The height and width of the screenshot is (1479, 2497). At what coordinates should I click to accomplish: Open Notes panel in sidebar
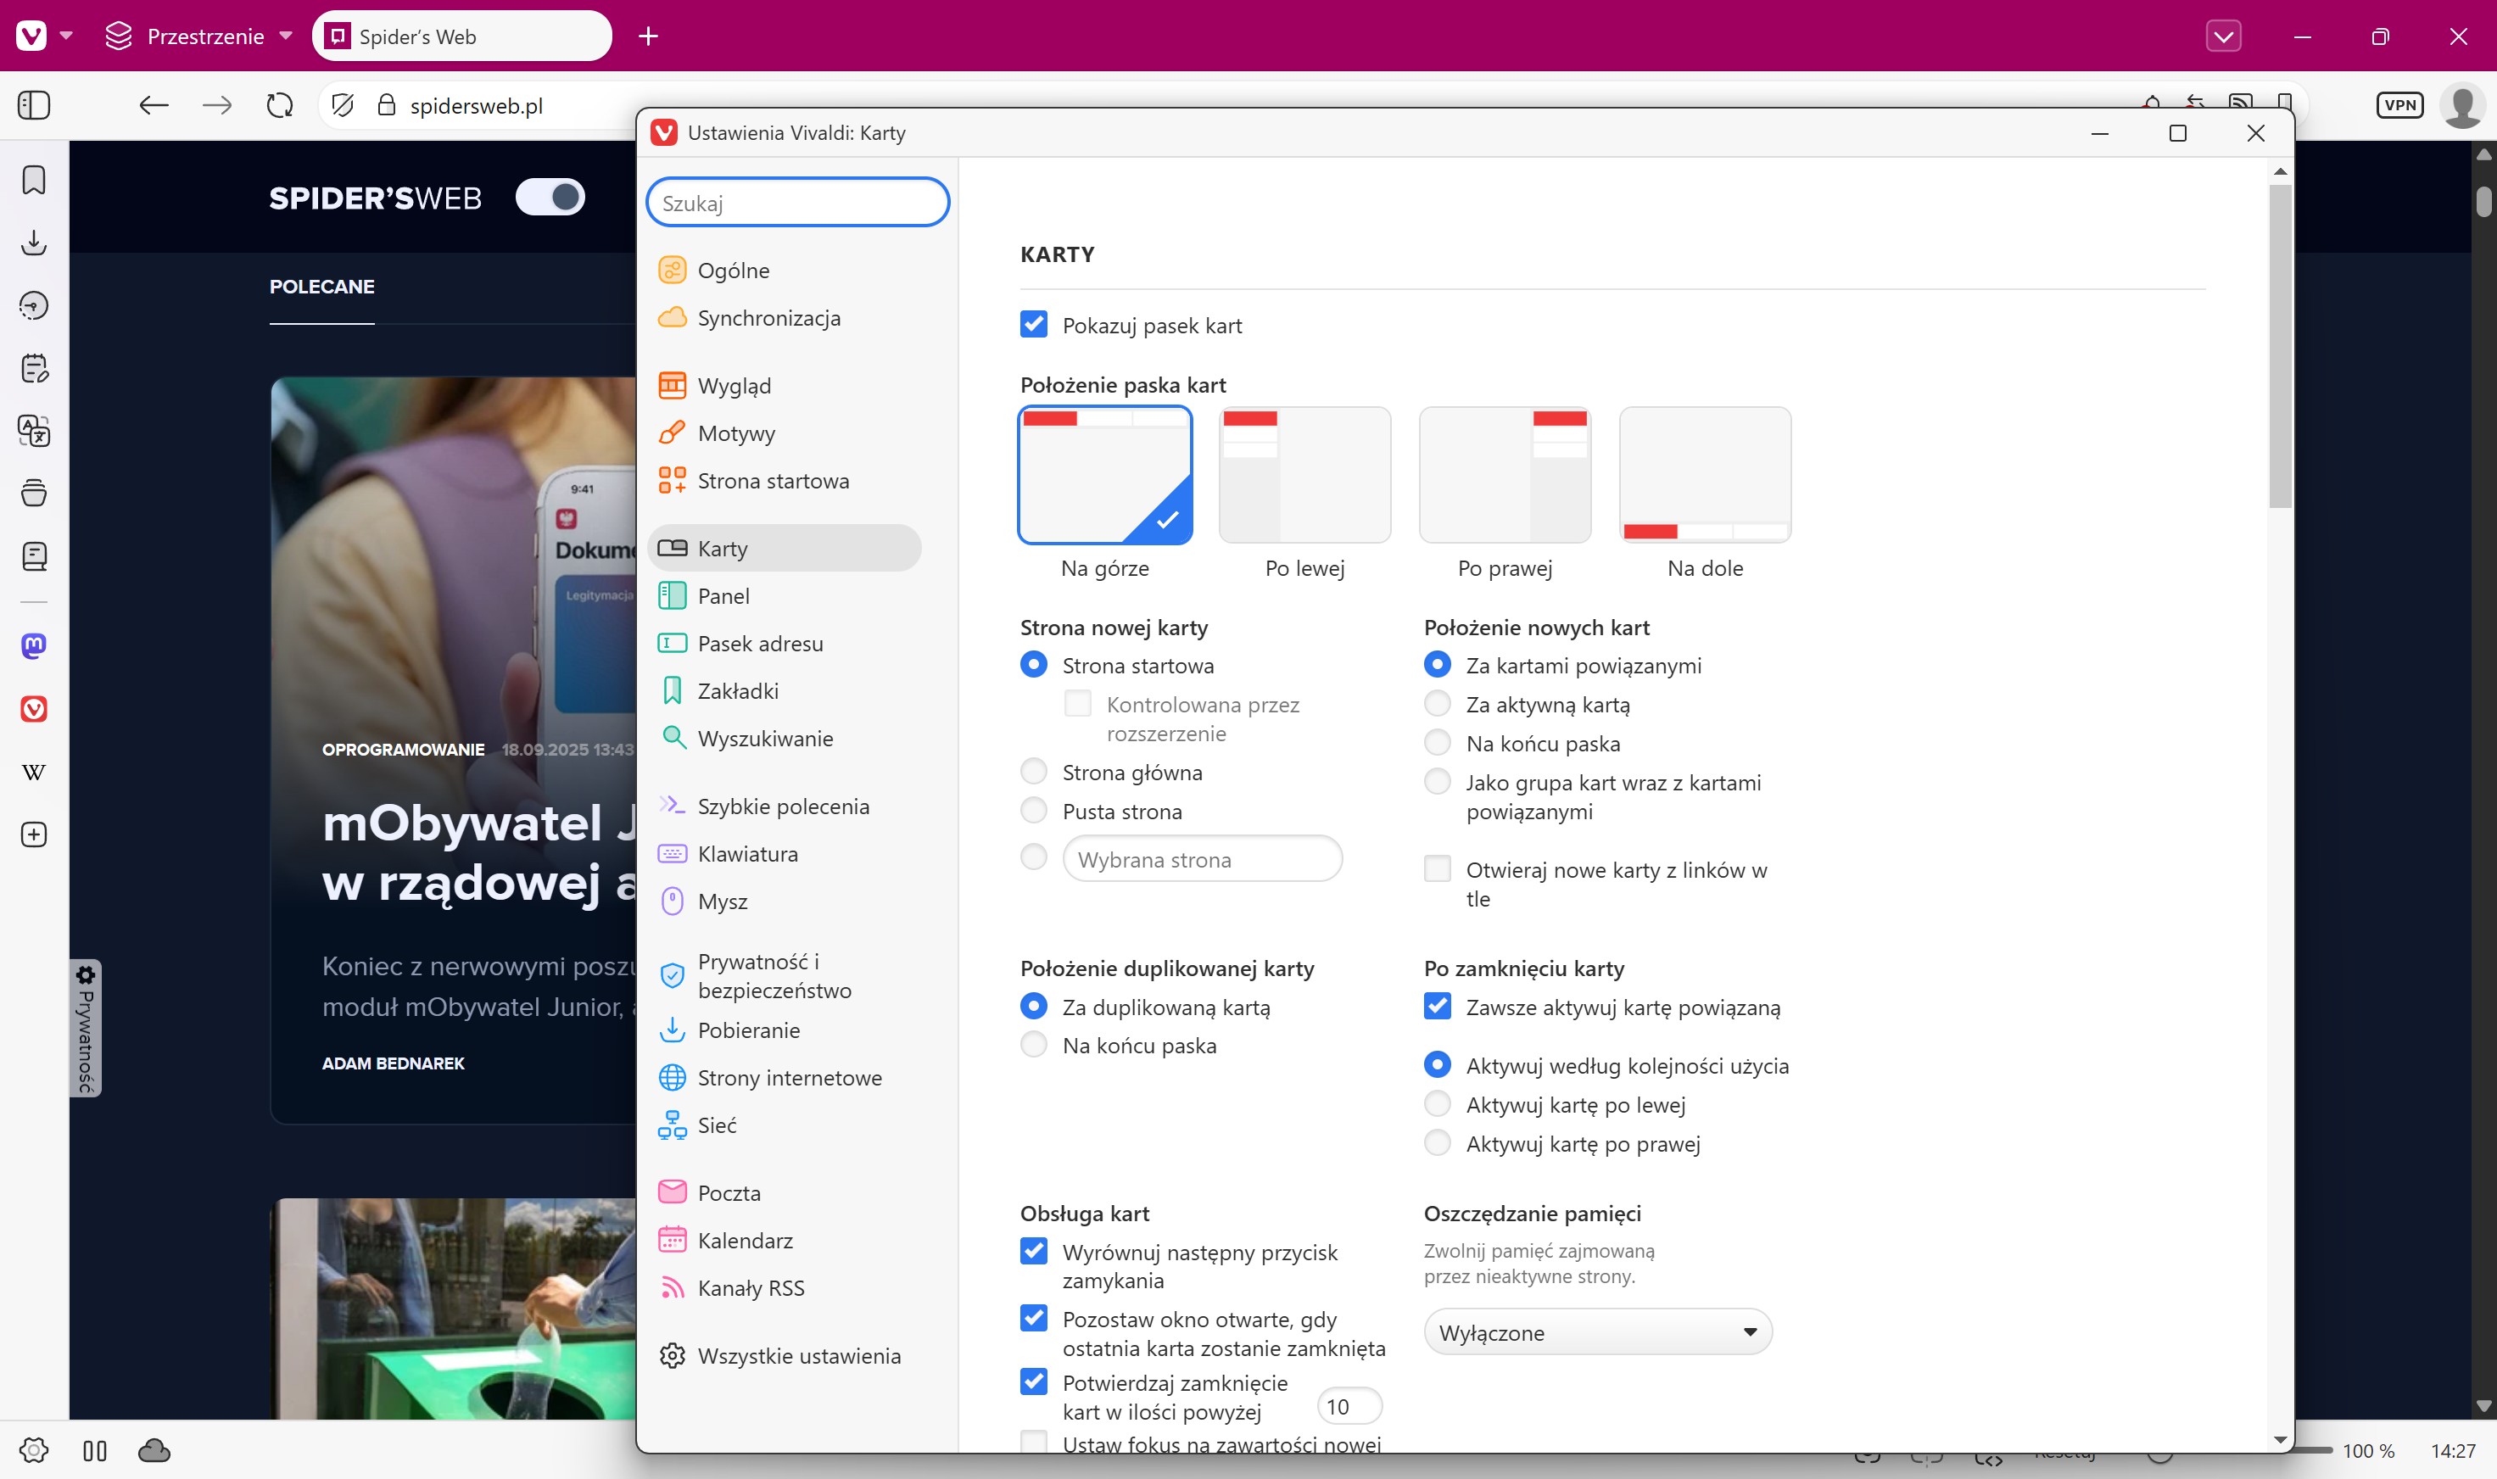[34, 368]
